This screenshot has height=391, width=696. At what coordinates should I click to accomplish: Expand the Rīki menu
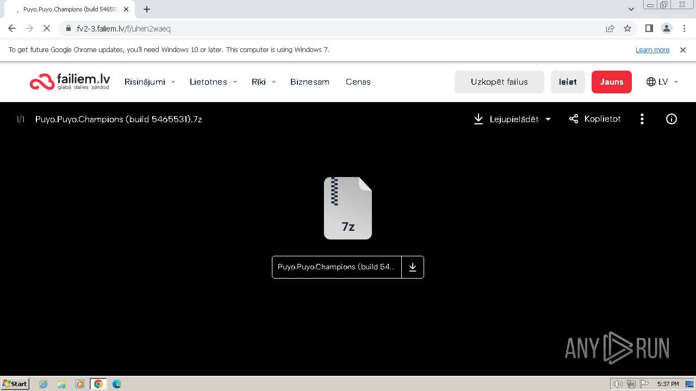click(x=264, y=82)
